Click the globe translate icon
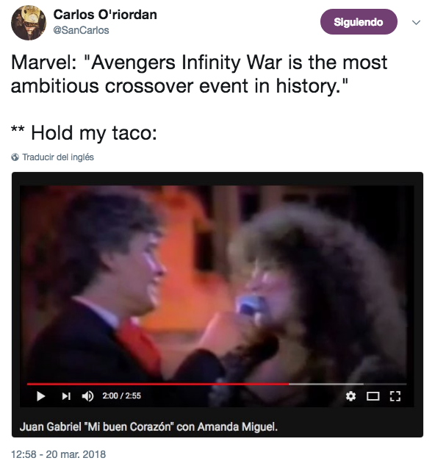This screenshot has height=469, width=435. click(x=15, y=157)
